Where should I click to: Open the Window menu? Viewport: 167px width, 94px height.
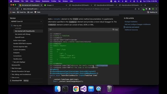65,1
